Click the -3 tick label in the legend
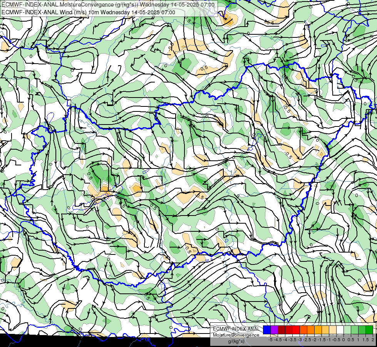 [300, 340]
